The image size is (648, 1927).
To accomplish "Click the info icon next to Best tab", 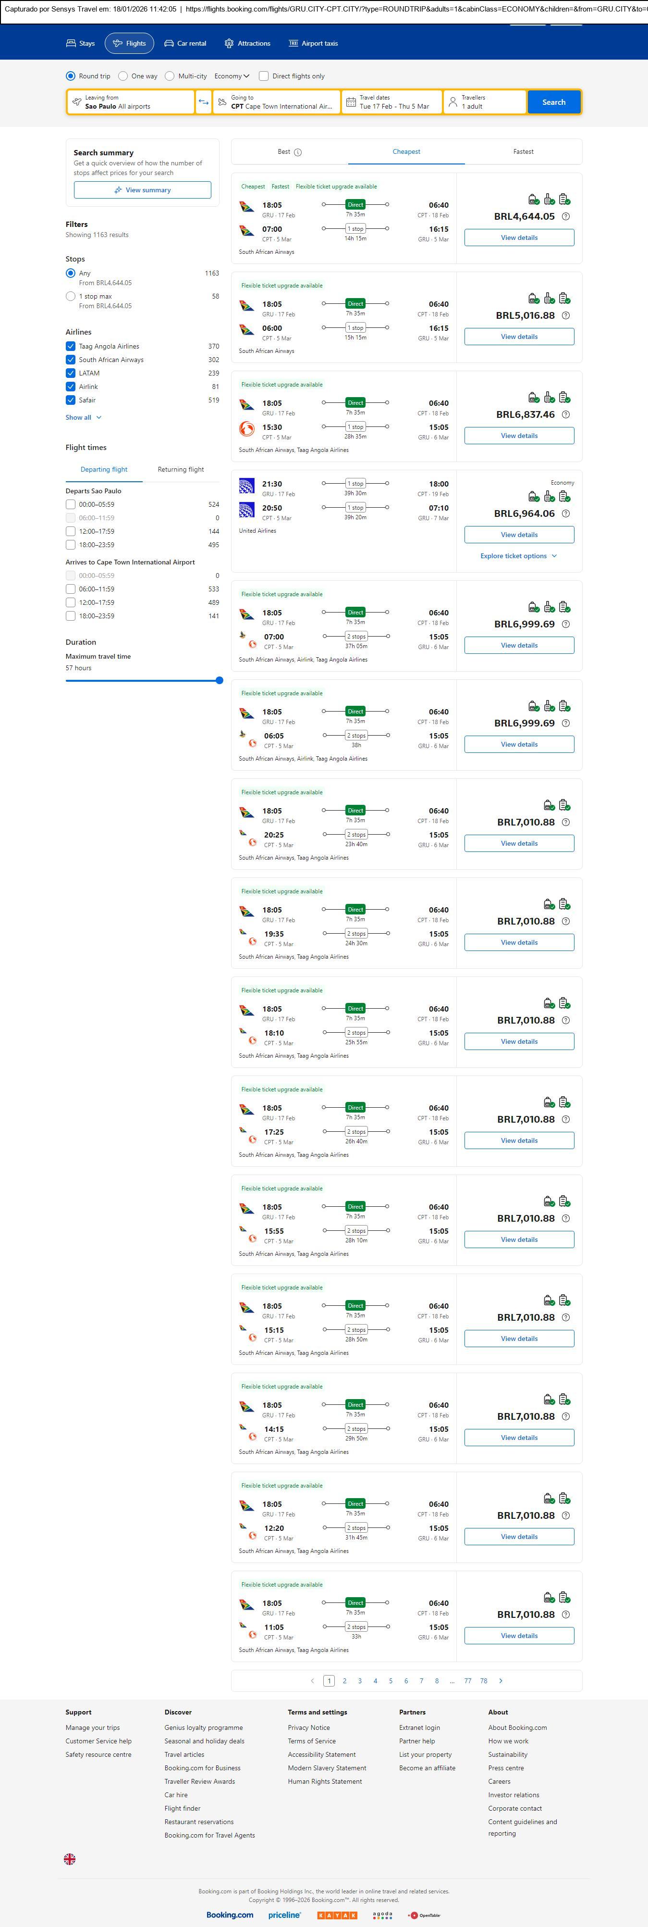I will [x=297, y=152].
